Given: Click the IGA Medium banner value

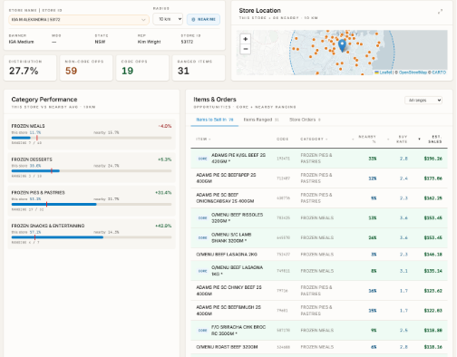Looking at the screenshot, I should [x=21, y=42].
